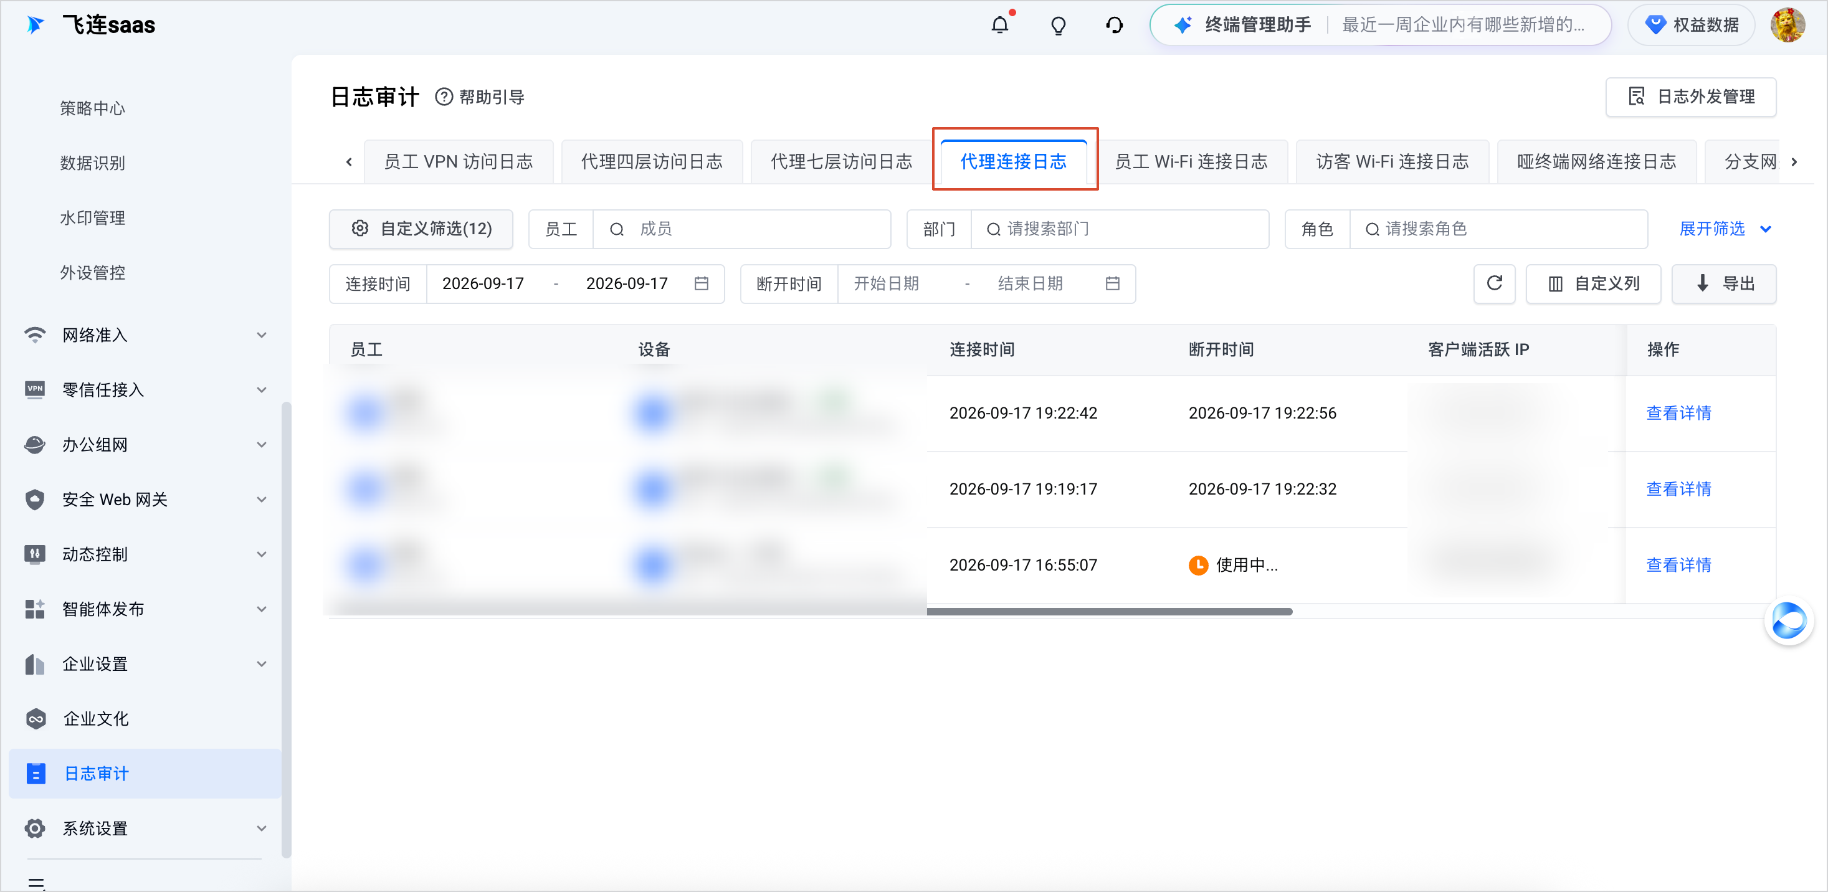Click the 终端管理助手 assistant search bar

click(1380, 25)
